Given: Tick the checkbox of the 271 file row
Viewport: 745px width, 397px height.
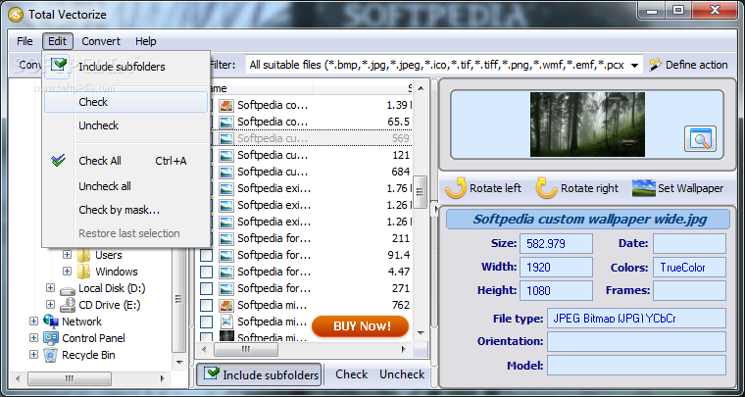Looking at the screenshot, I should point(206,288).
